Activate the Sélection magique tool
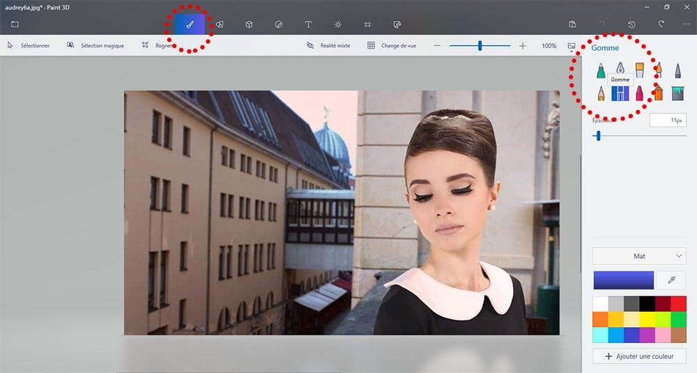 point(95,45)
